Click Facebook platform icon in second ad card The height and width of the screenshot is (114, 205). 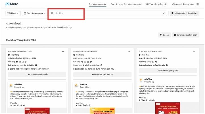pyautogui.click(x=82, y=62)
